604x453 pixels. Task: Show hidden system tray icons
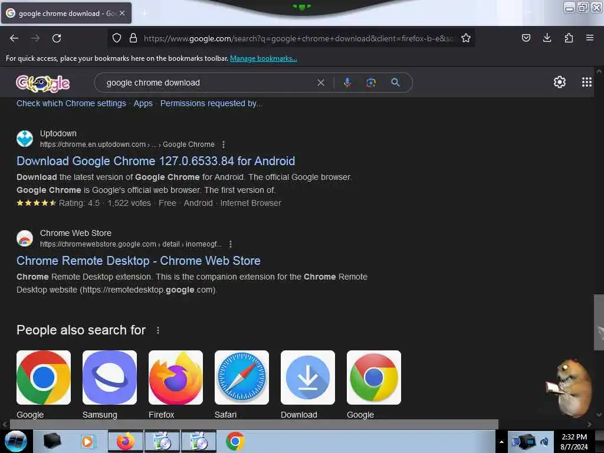(501, 442)
